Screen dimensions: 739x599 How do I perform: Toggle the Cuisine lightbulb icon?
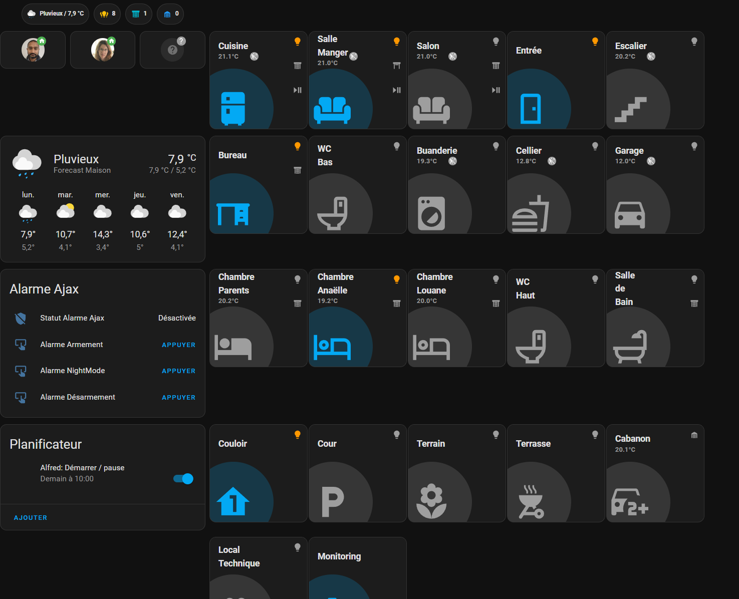point(297,42)
